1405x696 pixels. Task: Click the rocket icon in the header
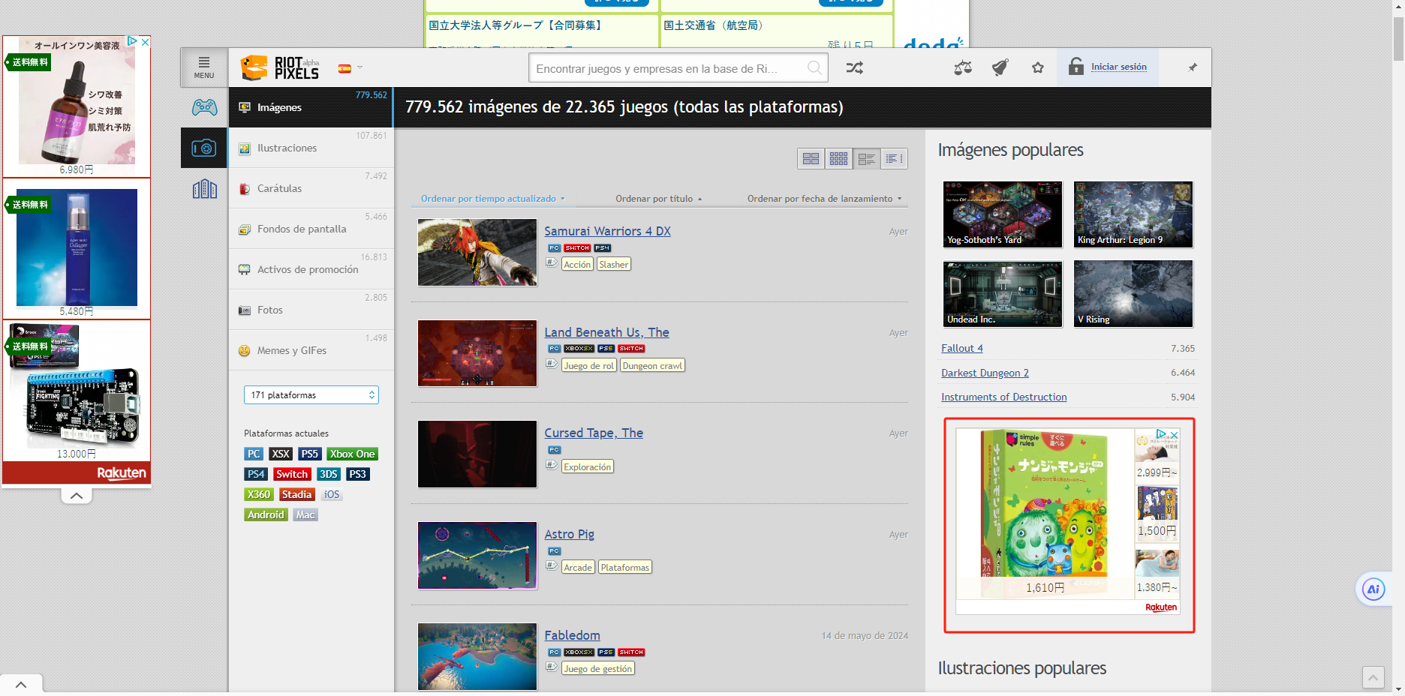(1000, 67)
